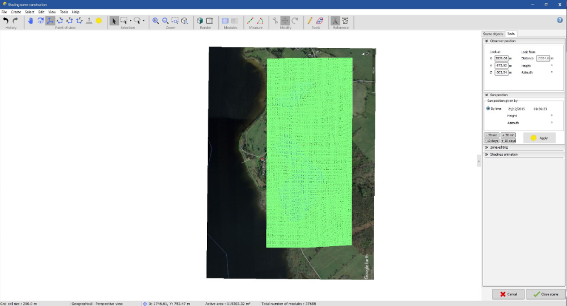Click the pencil icon in Tools group
The height and width of the screenshot is (306, 567).
tap(310, 20)
